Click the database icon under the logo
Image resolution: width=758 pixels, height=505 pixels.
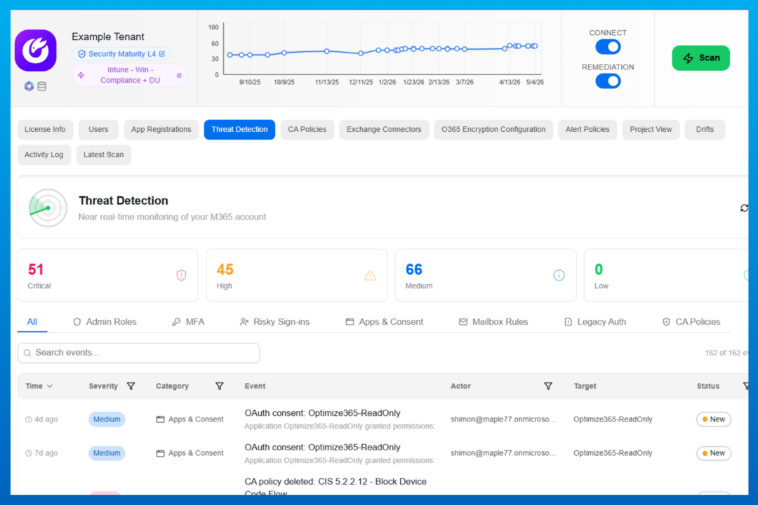pyautogui.click(x=42, y=86)
